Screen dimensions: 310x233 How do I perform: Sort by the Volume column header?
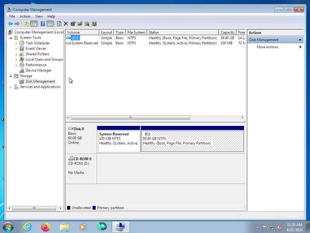point(82,32)
